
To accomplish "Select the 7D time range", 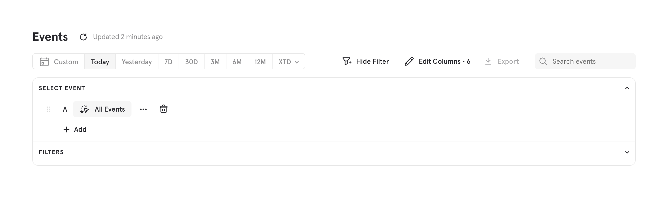I will (x=168, y=62).
